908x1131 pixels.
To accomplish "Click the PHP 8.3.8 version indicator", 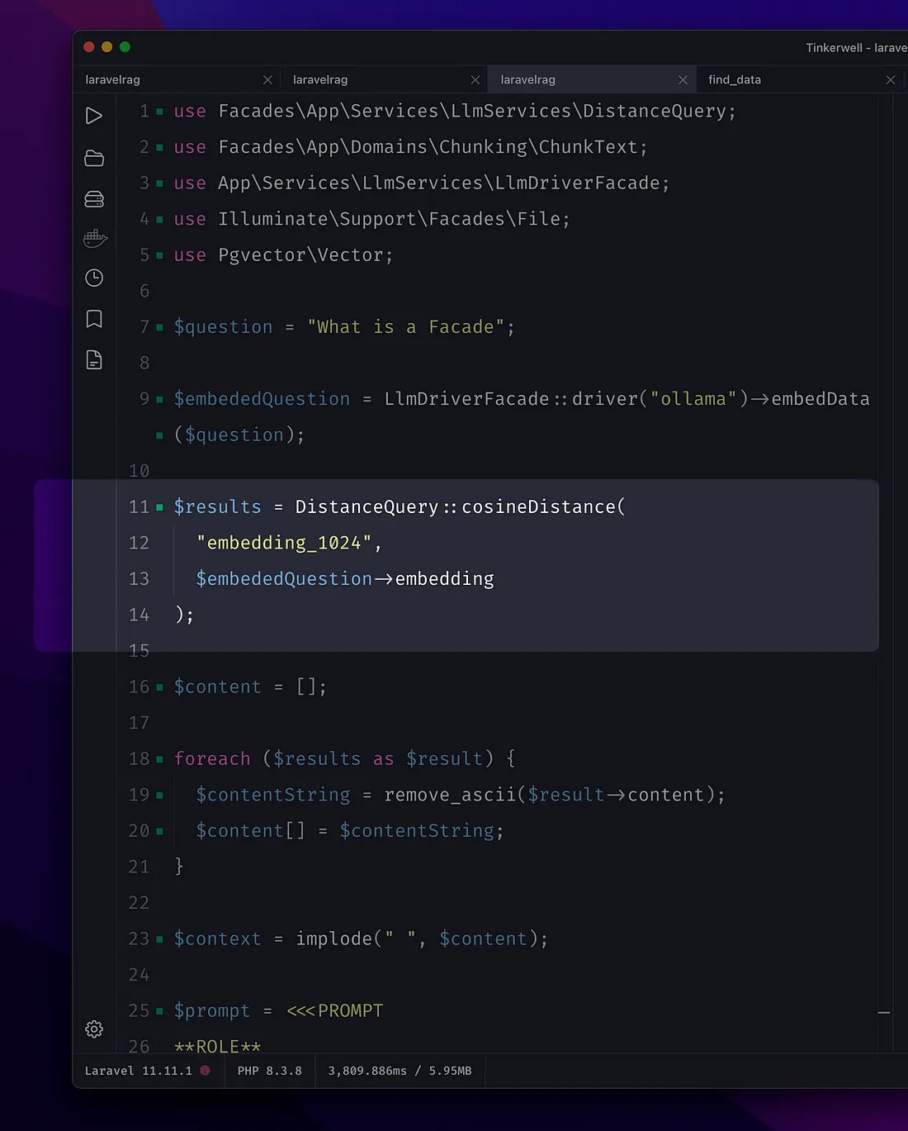I will click(x=269, y=1071).
